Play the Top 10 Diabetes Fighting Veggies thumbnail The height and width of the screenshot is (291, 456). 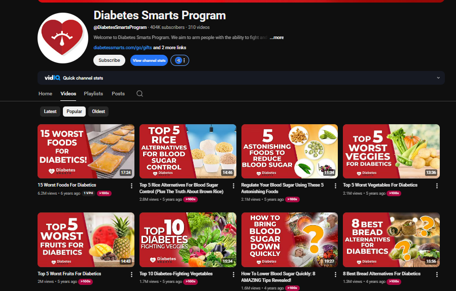click(x=188, y=239)
